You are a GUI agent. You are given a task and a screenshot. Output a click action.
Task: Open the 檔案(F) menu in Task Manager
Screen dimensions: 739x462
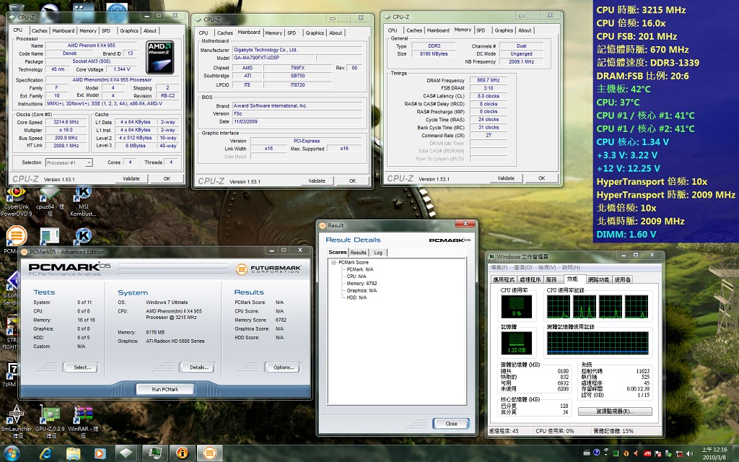pyautogui.click(x=499, y=267)
